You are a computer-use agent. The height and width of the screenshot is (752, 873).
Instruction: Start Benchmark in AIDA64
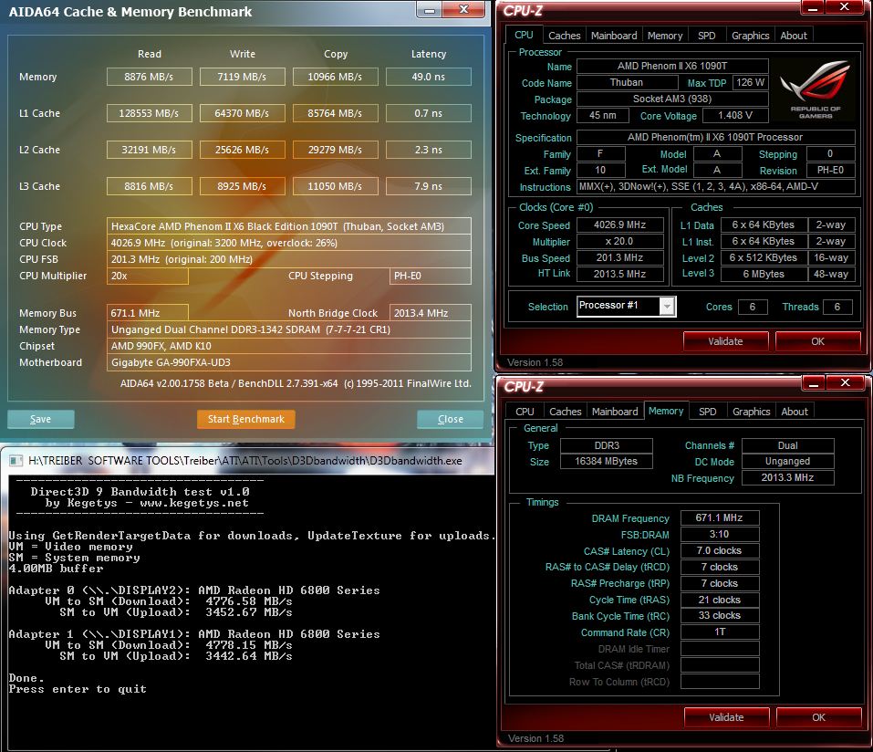point(245,419)
